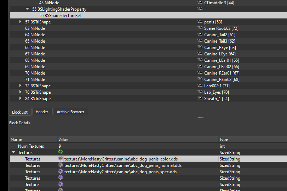Click the green refresh array icon in the Textures row

[x=61, y=152]
